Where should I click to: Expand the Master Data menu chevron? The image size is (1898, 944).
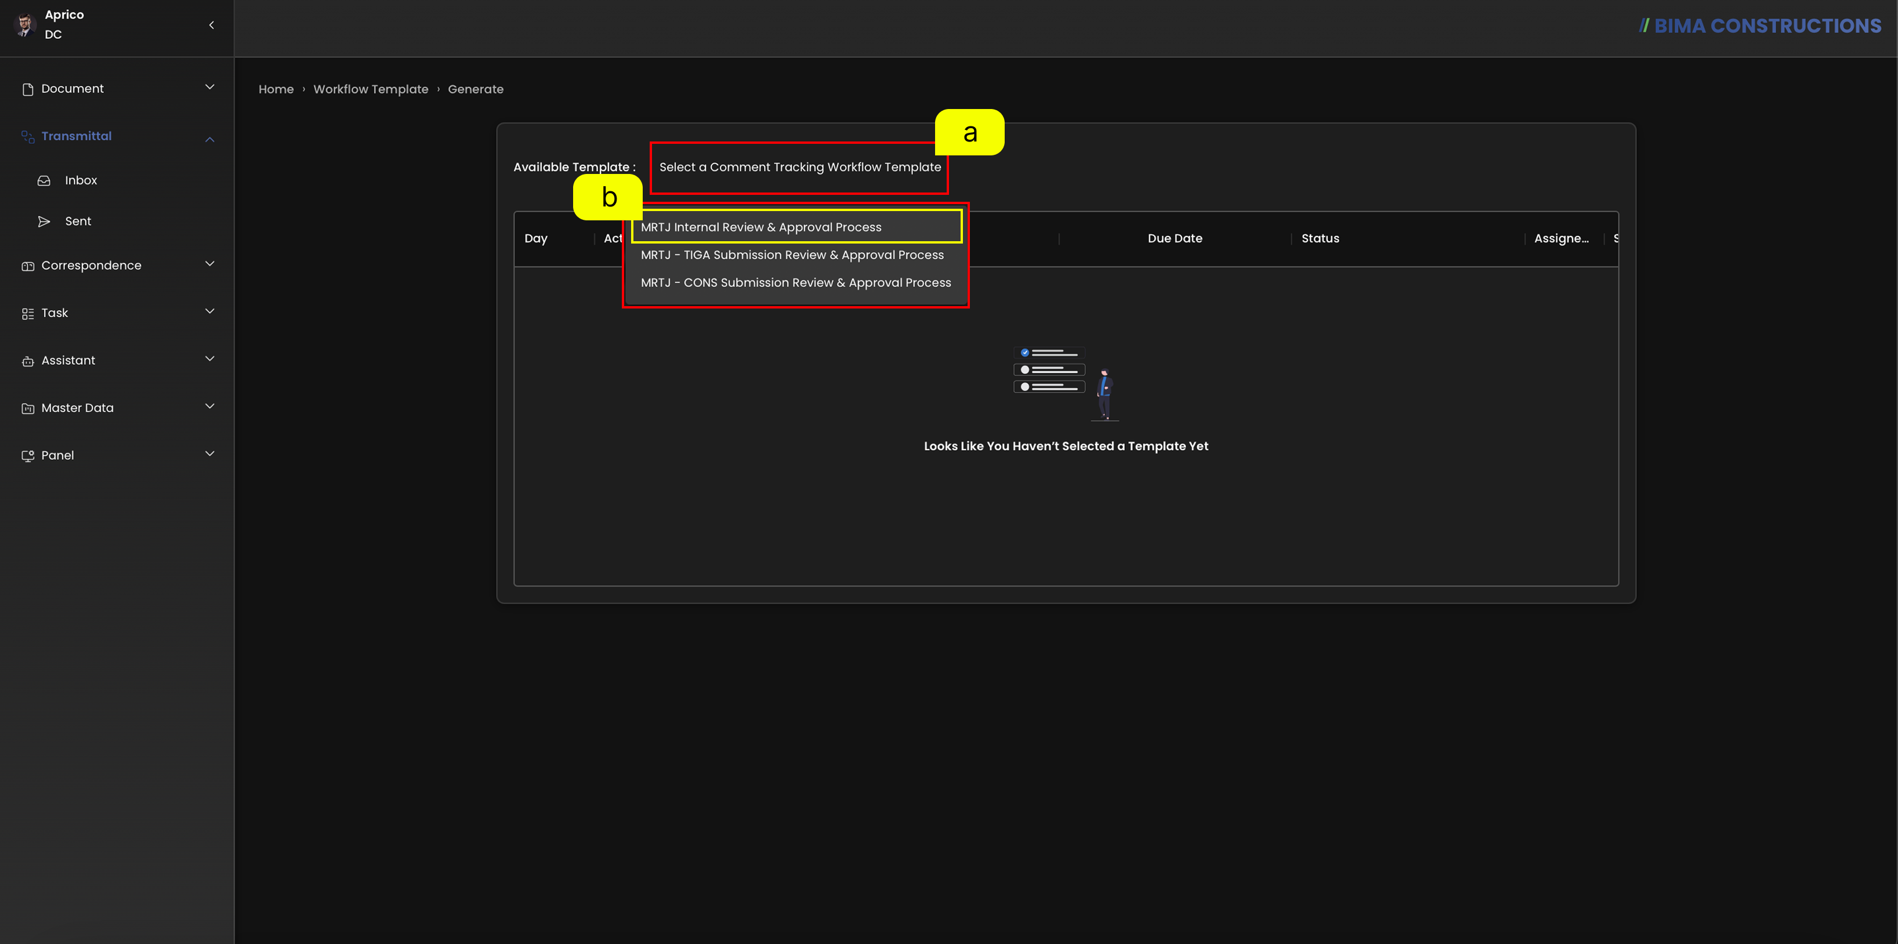point(210,406)
